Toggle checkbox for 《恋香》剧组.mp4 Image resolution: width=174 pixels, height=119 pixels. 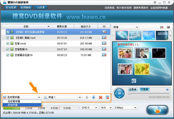point(8,38)
